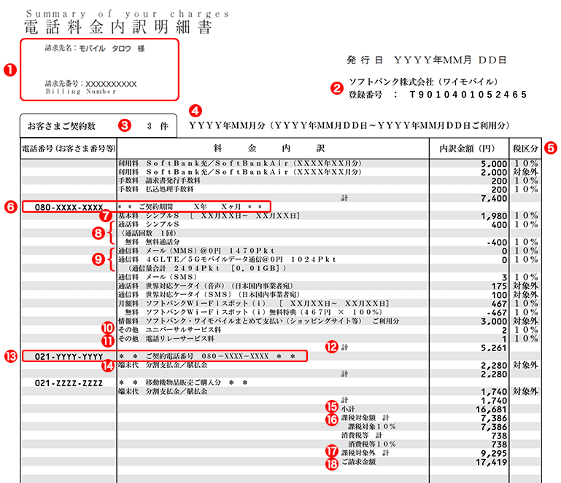The height and width of the screenshot is (483, 561).
Task: Click the 課税対象10% label
Action: (372, 427)
